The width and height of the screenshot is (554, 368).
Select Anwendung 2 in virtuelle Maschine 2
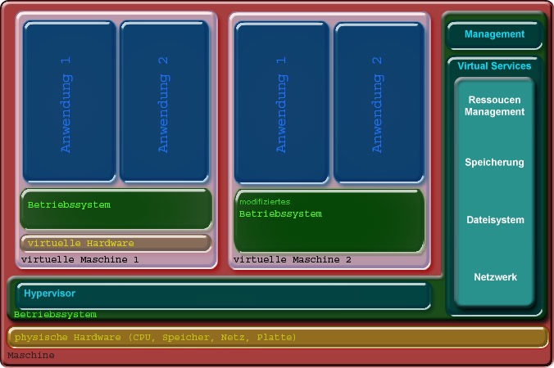point(378,102)
